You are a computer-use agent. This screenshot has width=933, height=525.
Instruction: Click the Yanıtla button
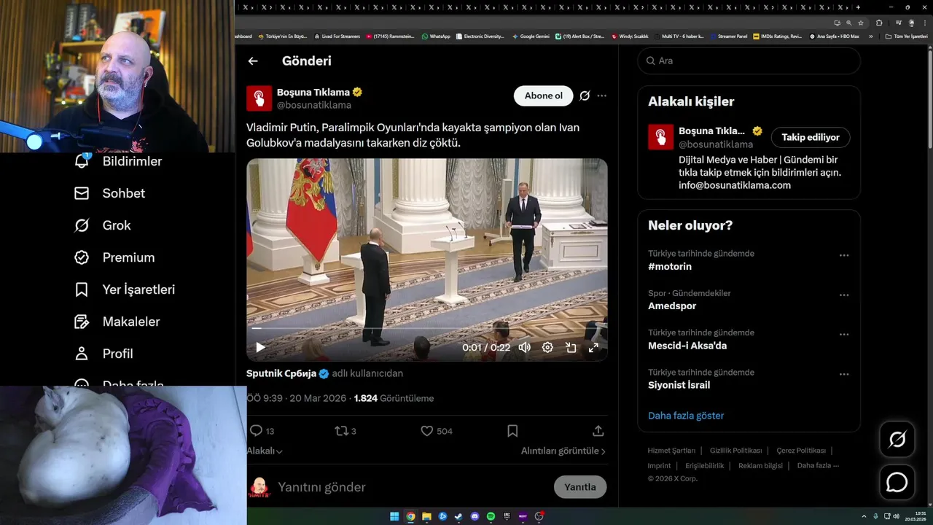tap(580, 487)
